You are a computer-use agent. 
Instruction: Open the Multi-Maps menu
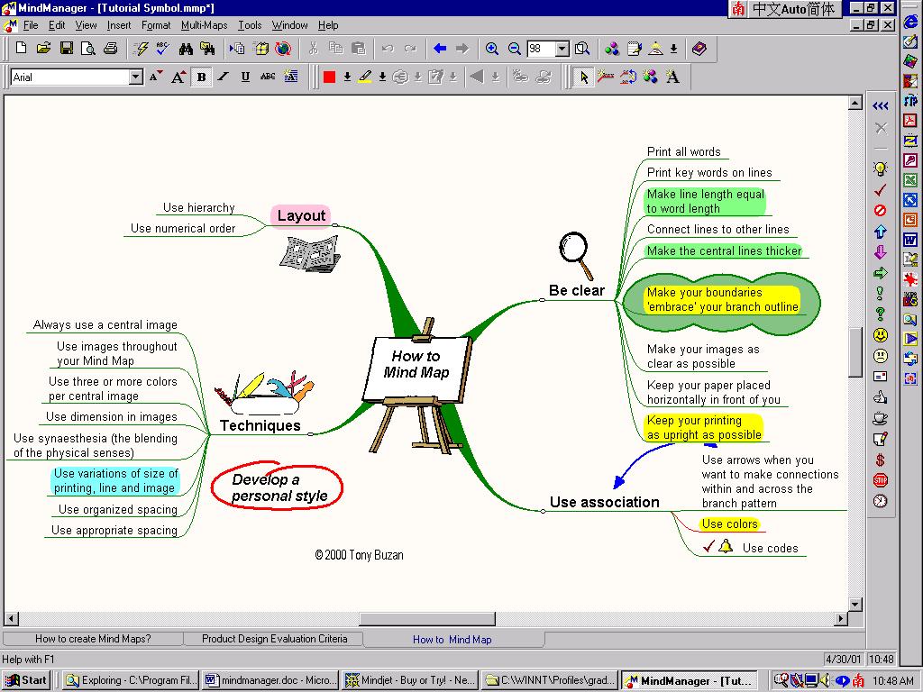point(204,25)
